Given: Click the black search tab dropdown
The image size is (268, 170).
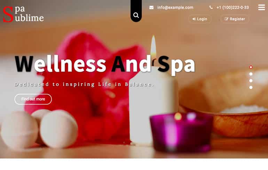Looking at the screenshot, I should 136,11.
